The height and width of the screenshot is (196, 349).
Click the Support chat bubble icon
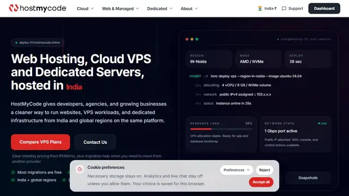coord(284,9)
